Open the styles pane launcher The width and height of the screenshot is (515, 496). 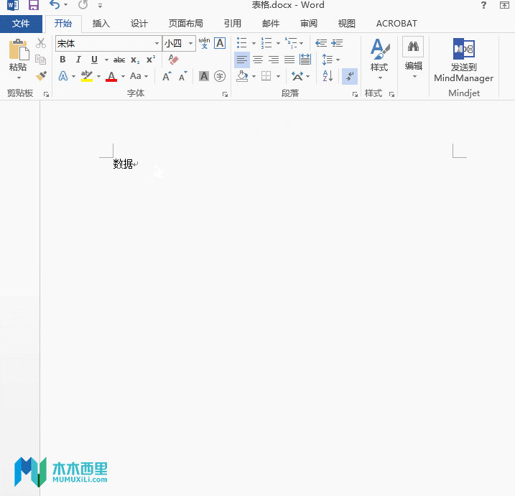(x=391, y=95)
